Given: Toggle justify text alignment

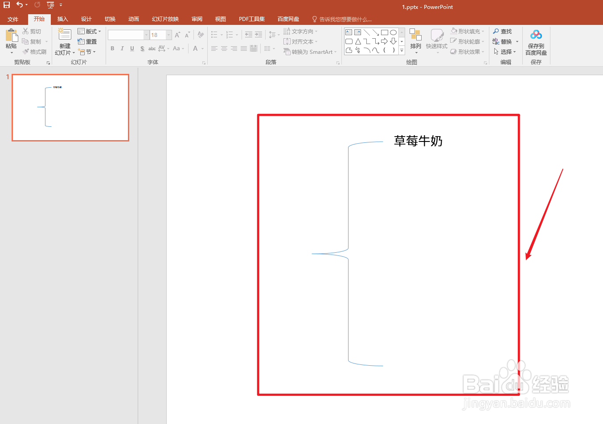Looking at the screenshot, I should [244, 48].
